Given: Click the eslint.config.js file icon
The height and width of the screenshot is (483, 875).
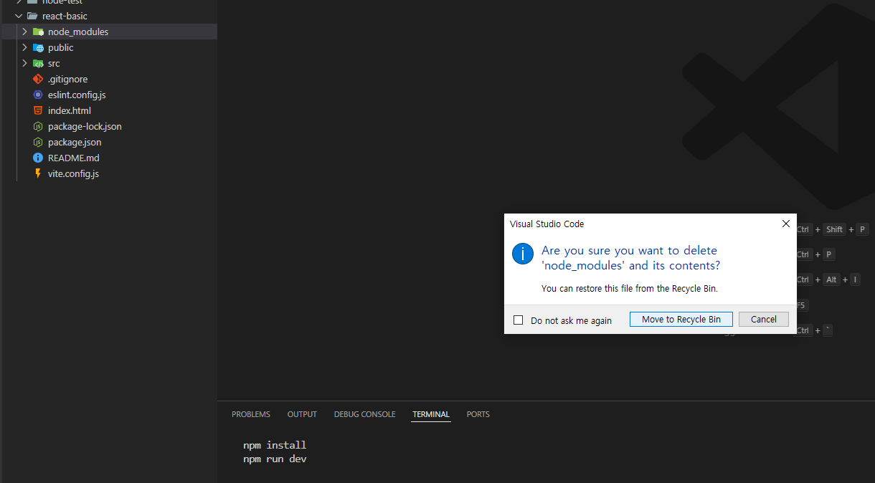Looking at the screenshot, I should pyautogui.click(x=38, y=95).
